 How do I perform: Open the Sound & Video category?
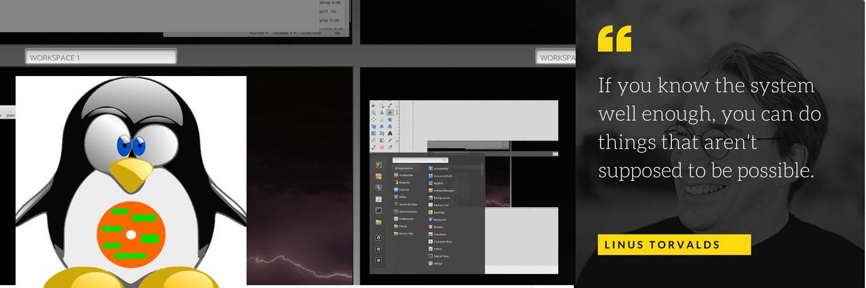[405, 204]
